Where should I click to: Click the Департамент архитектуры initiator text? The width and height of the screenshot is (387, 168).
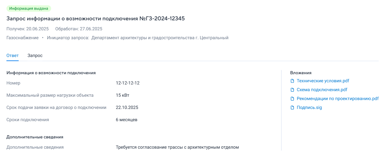[x=160, y=38]
